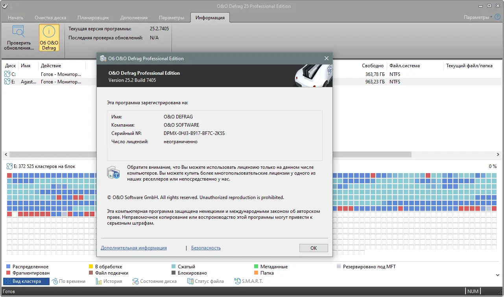Open the Безопасность link
504x297 pixels.
click(206, 248)
